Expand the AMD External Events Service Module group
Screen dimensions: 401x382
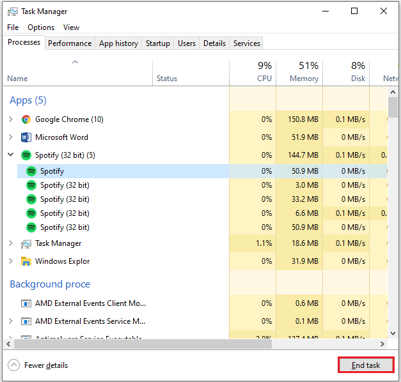pyautogui.click(x=10, y=321)
